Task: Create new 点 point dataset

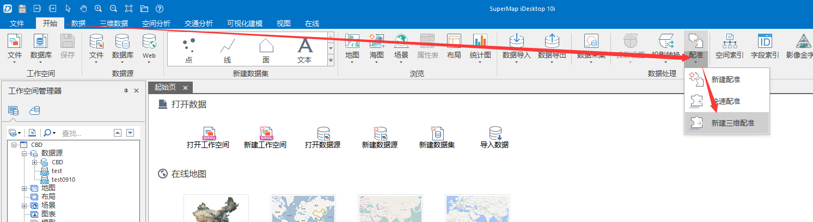Action: [188, 51]
